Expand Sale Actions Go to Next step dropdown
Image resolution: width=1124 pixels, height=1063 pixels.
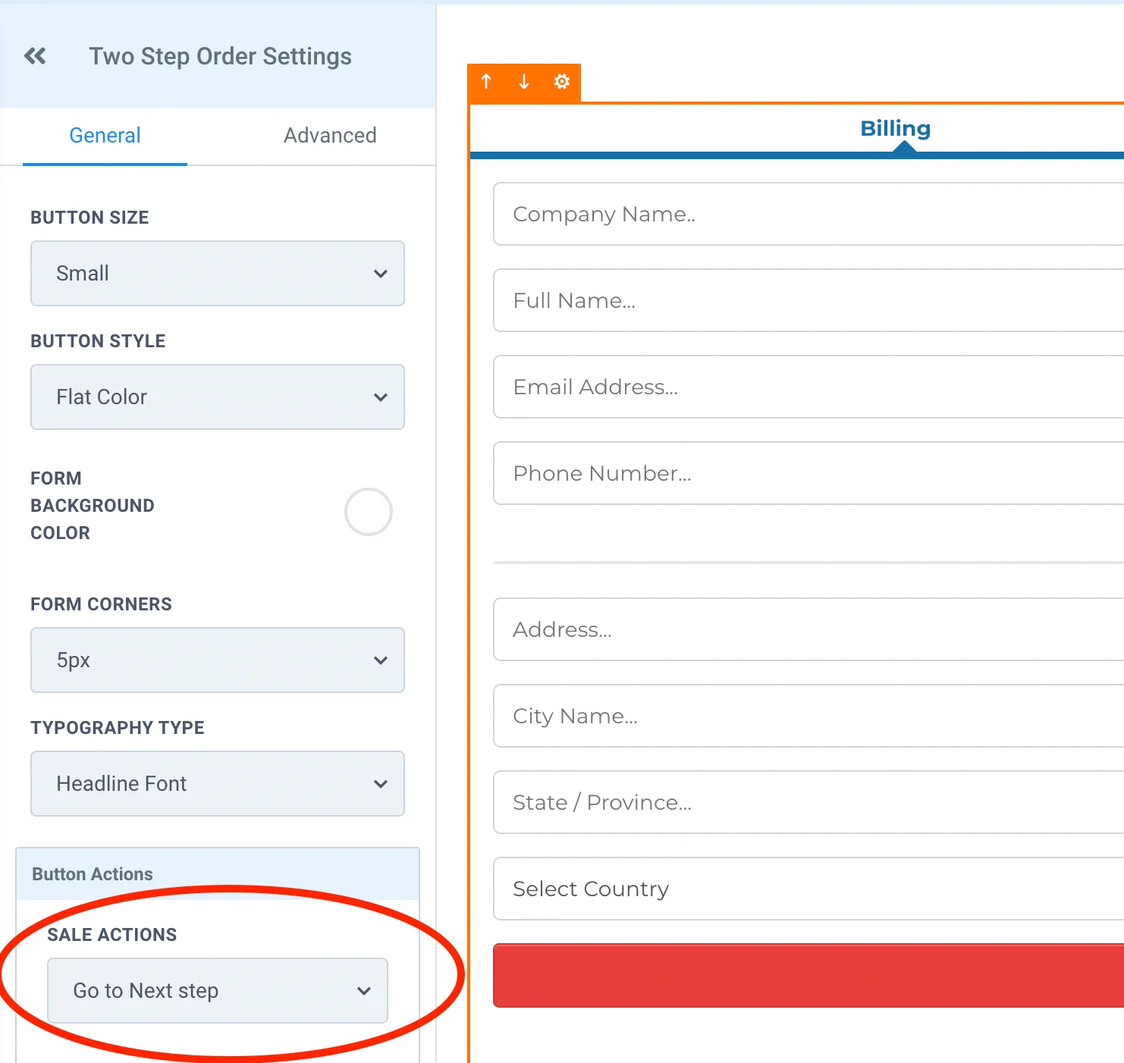(218, 991)
